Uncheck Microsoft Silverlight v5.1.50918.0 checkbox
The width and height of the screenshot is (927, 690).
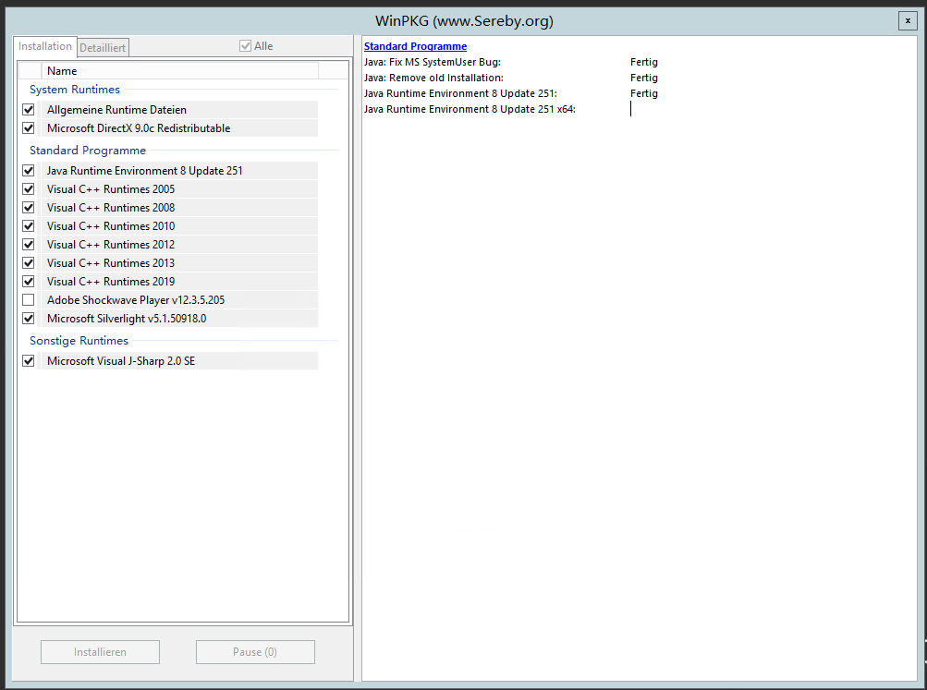tap(29, 319)
